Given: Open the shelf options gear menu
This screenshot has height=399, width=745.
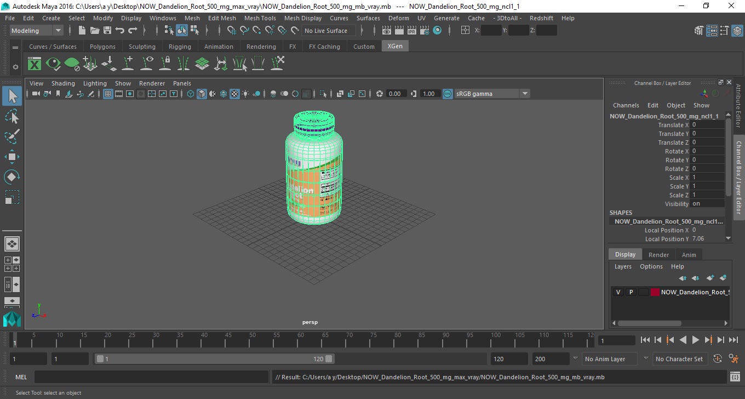Looking at the screenshot, I should point(15,67).
